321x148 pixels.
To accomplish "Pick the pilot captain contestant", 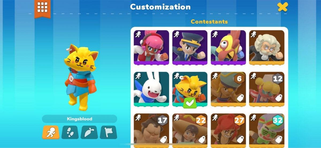I will 190,48.
